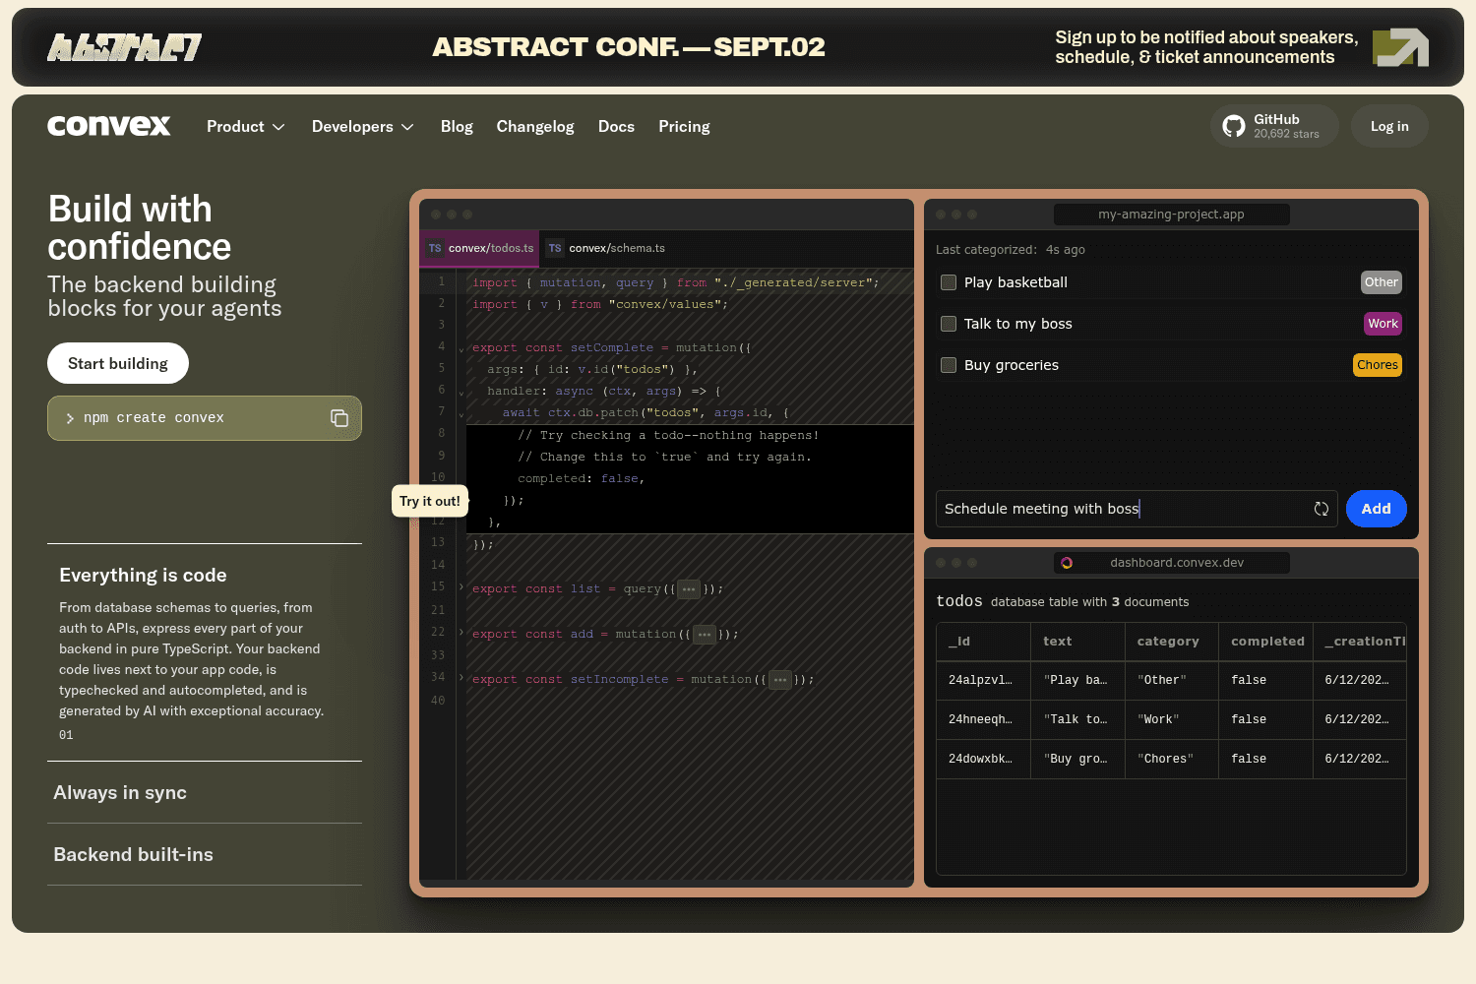
Task: Collapse the handler block at line 6
Action: click(461, 393)
